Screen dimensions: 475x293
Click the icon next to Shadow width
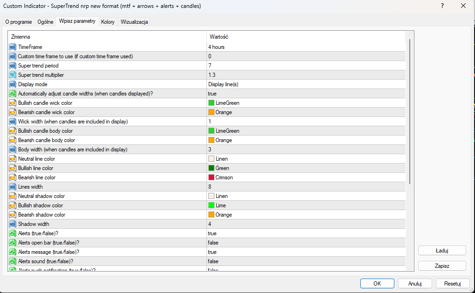coord(13,224)
